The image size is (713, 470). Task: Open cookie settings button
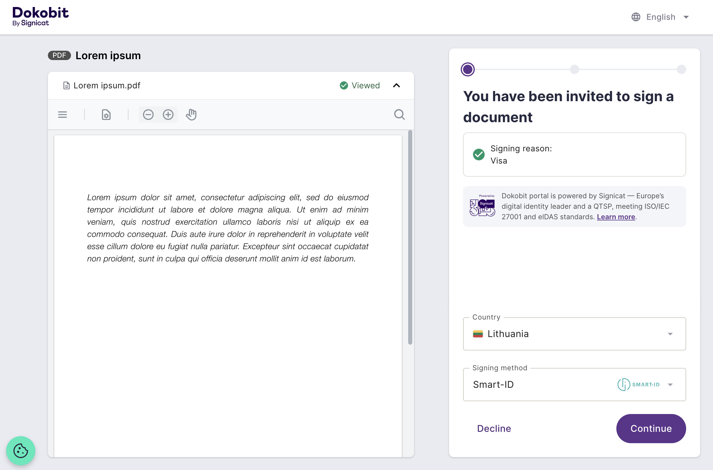[21, 450]
